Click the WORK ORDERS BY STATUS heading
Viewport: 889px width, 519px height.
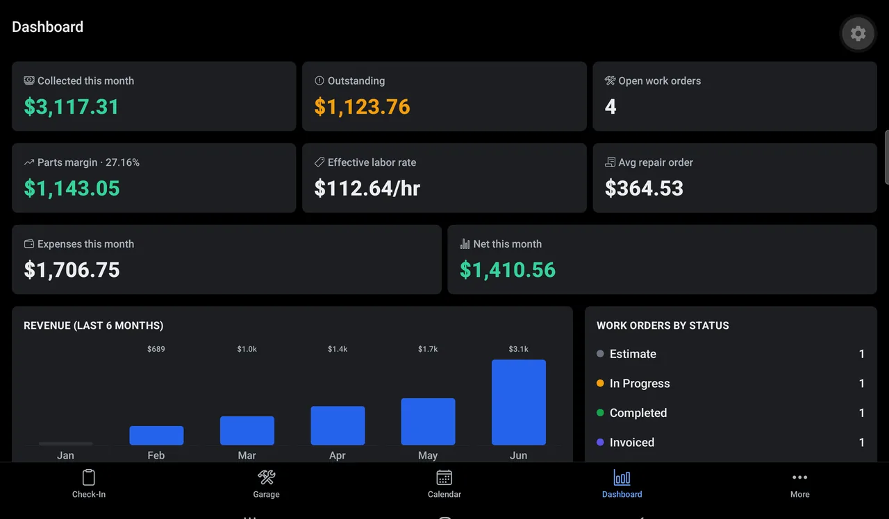(663, 325)
